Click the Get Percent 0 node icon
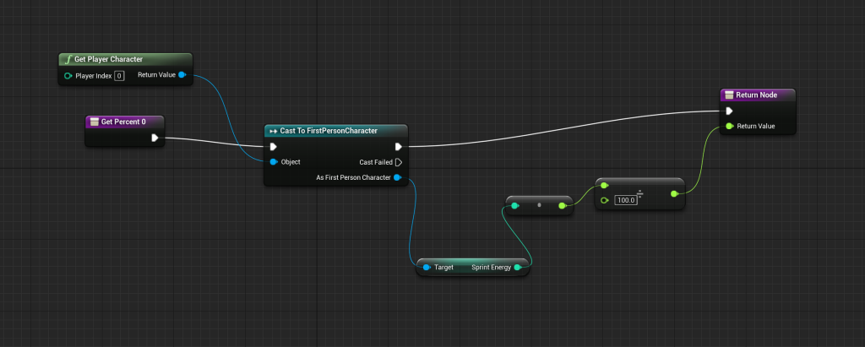 point(93,122)
